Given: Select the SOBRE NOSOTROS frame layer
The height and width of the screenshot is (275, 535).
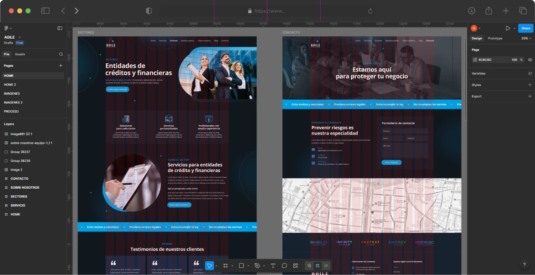Looking at the screenshot, I should 25,187.
